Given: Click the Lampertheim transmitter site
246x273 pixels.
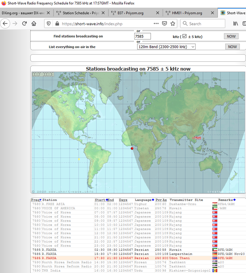Looking at the screenshot, I should 181,254.
